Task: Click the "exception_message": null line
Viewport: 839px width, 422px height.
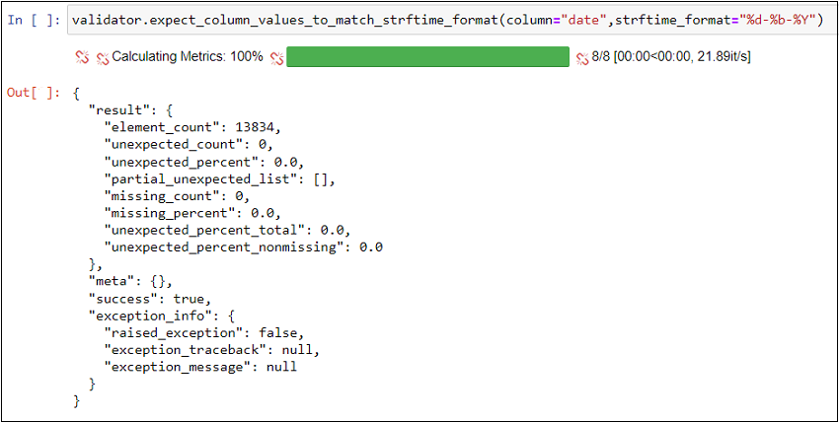Action: [x=200, y=367]
